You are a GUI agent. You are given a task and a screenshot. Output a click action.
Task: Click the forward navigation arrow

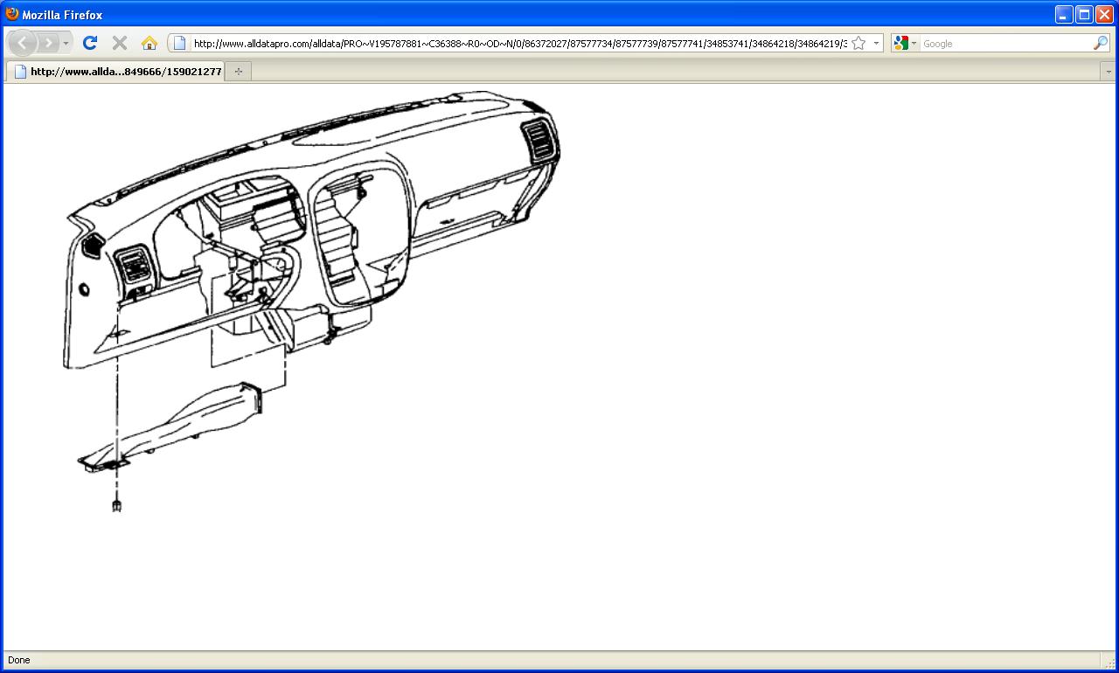click(49, 43)
